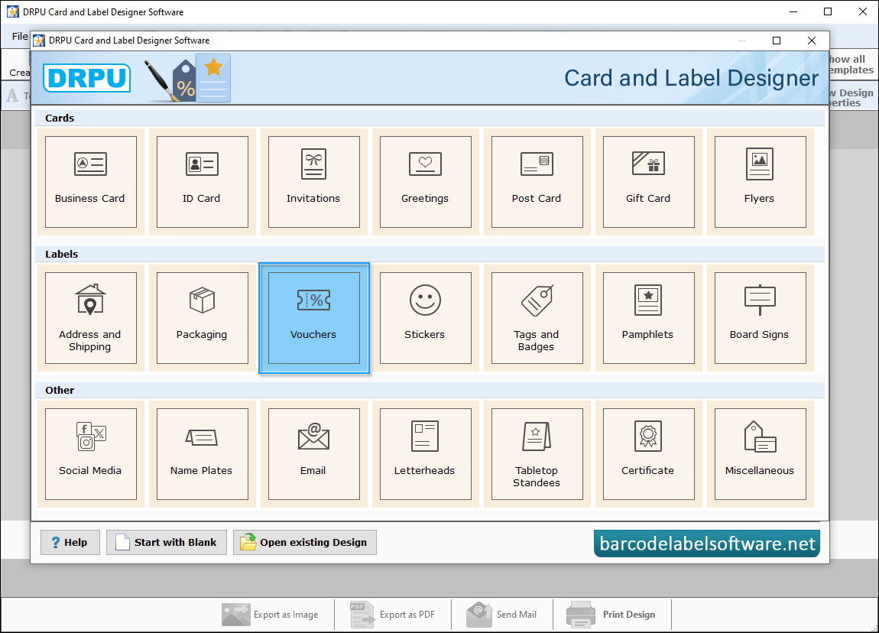
Task: Open the Pamphlets category
Action: tap(649, 318)
